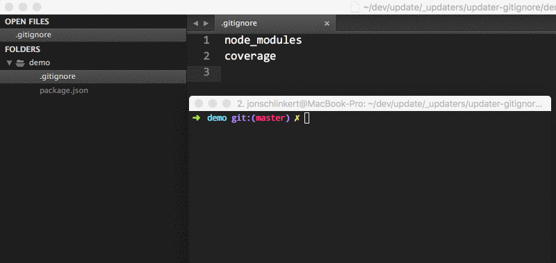The width and height of the screenshot is (556, 263).
Task: Zoom the terminal window
Action: [x=227, y=103]
